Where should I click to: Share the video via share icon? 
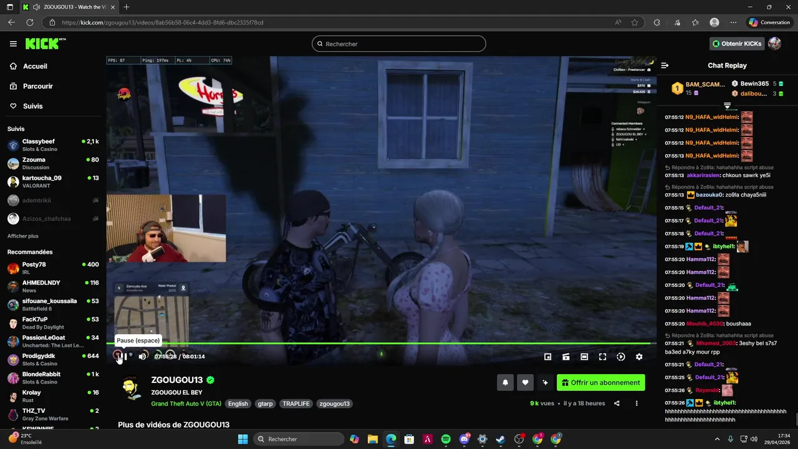click(617, 403)
